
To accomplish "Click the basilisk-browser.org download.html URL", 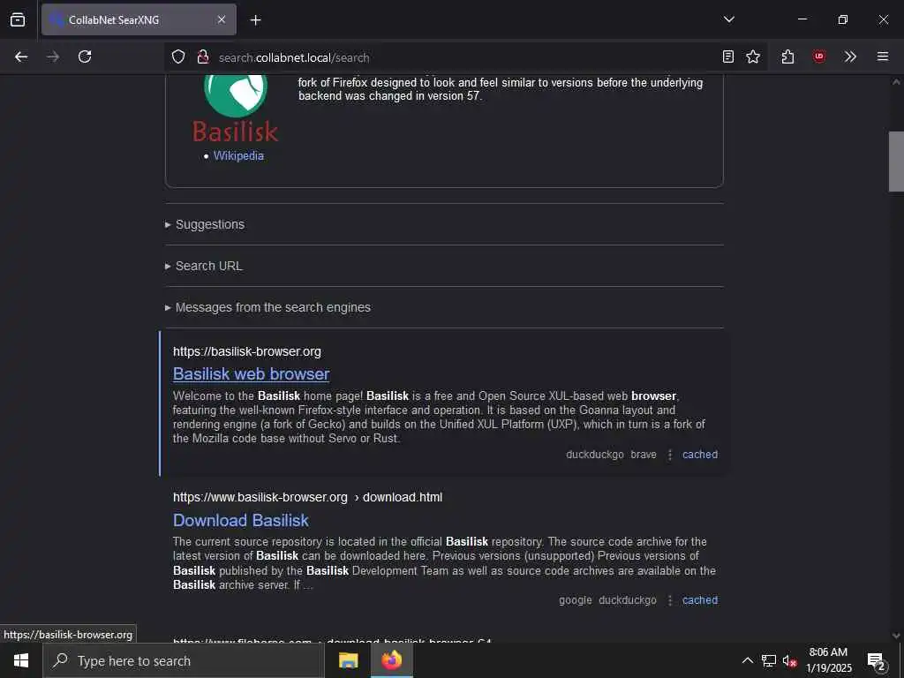I will click(308, 497).
